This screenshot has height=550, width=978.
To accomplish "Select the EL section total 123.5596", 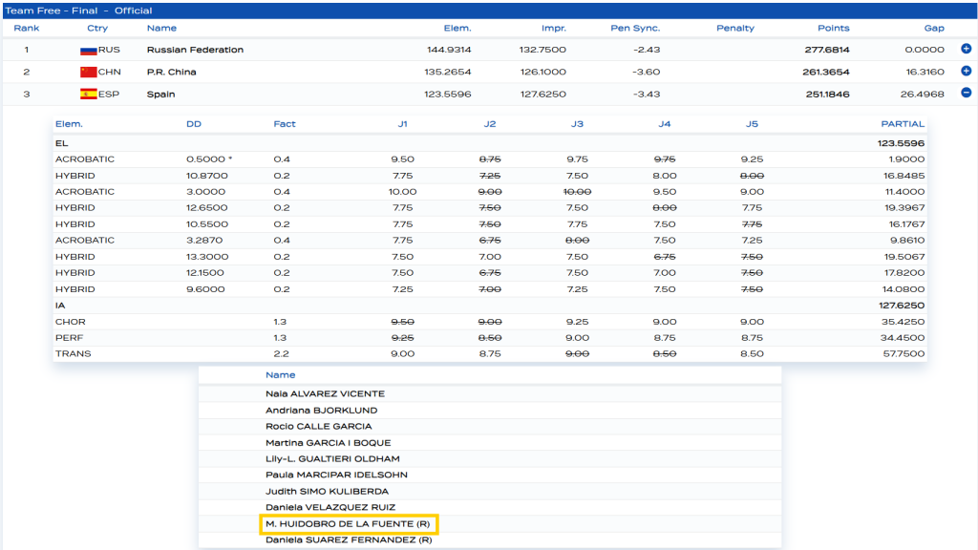I will point(901,143).
